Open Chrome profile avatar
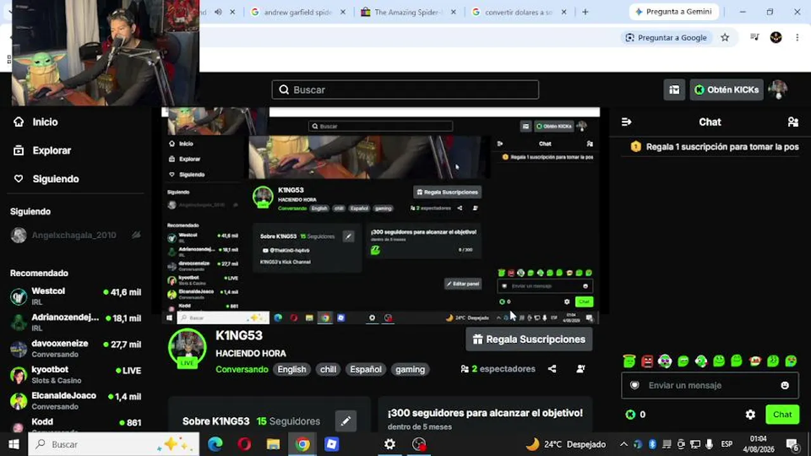Screen dimensions: 811x456 [x=776, y=37]
